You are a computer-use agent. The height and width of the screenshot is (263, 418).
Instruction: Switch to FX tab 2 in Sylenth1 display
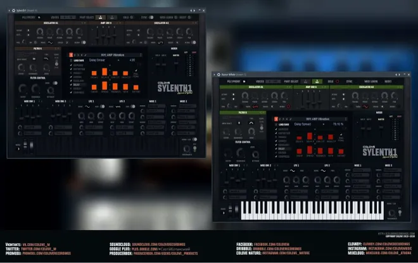(75, 55)
